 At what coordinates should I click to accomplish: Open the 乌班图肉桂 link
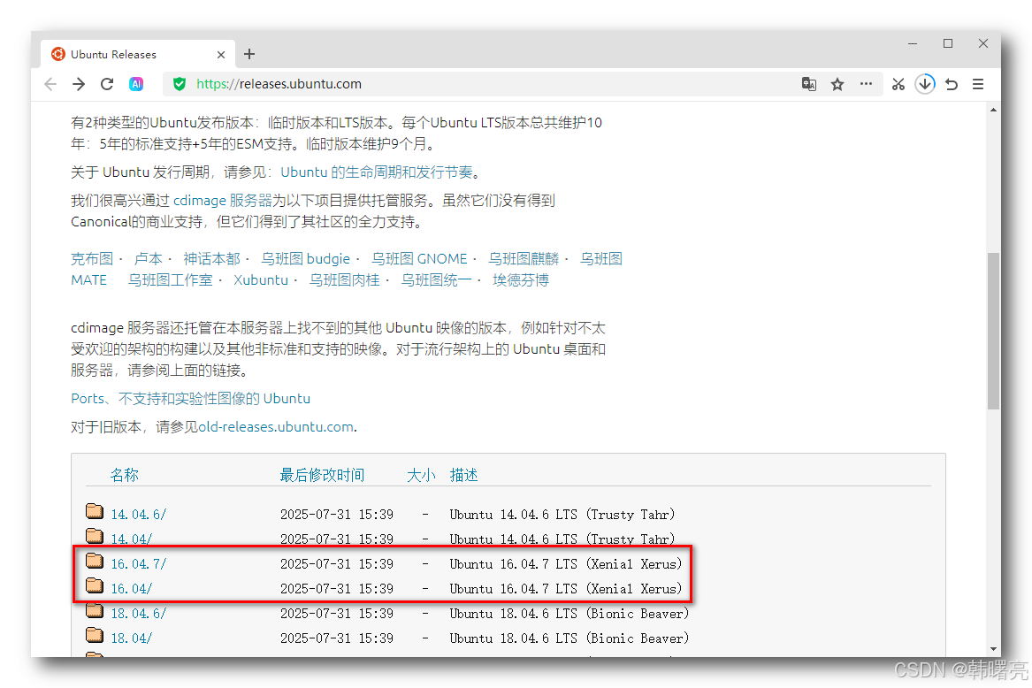(344, 280)
